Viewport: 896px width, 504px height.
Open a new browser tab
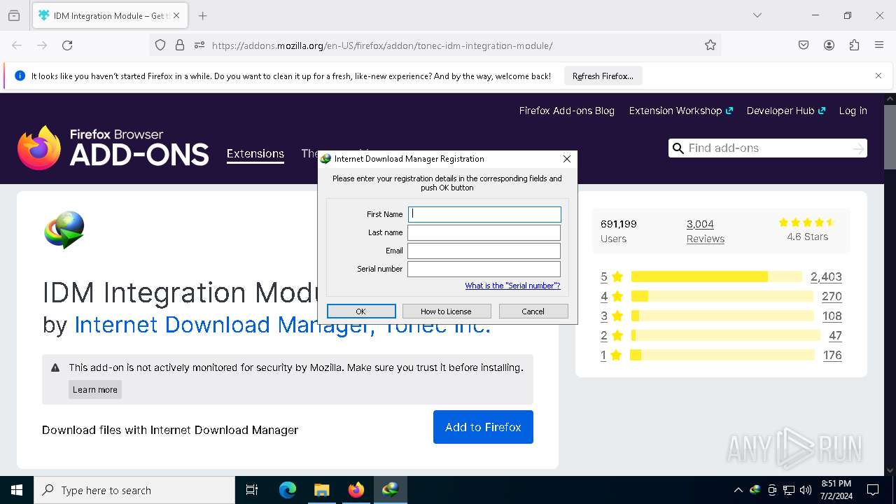tap(202, 15)
